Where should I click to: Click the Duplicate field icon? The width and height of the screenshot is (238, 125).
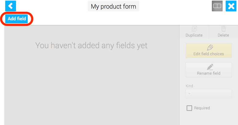194,29
